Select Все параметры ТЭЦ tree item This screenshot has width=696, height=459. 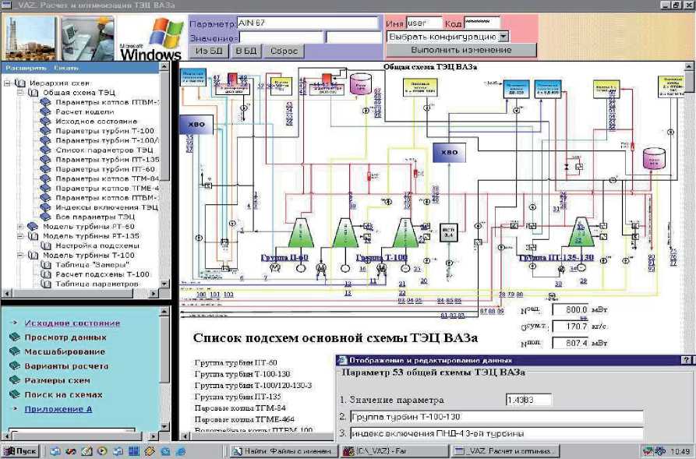pyautogui.click(x=95, y=217)
